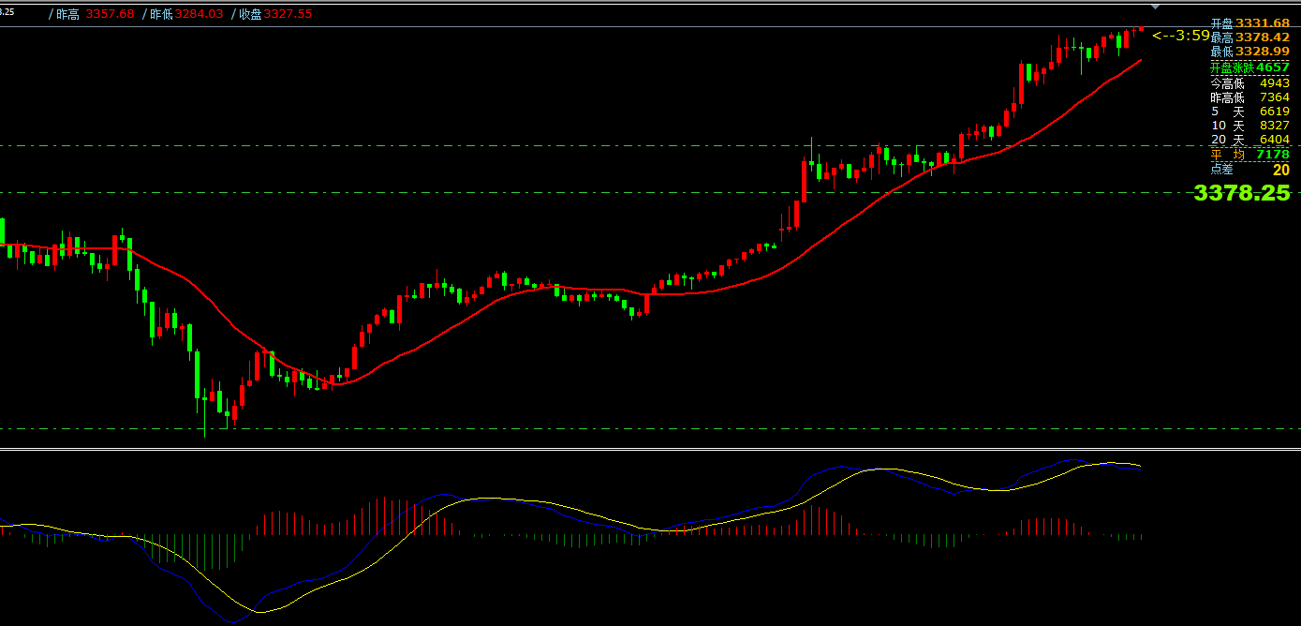Click the 点差 spread value 20

coord(1280,170)
